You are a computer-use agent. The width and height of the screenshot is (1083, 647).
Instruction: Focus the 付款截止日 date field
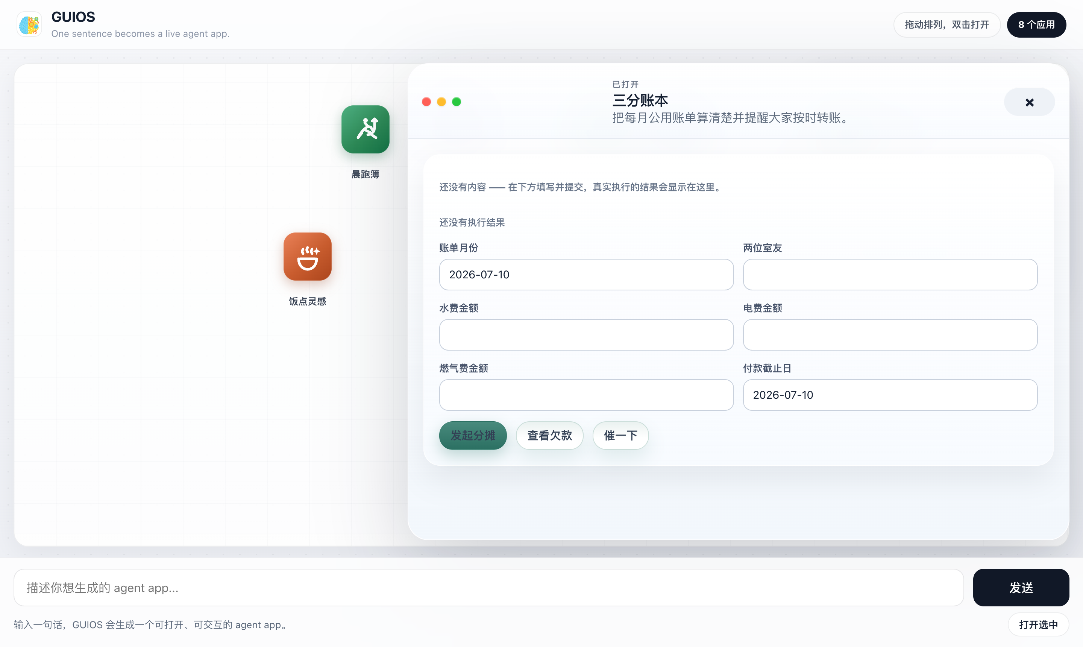coord(890,395)
